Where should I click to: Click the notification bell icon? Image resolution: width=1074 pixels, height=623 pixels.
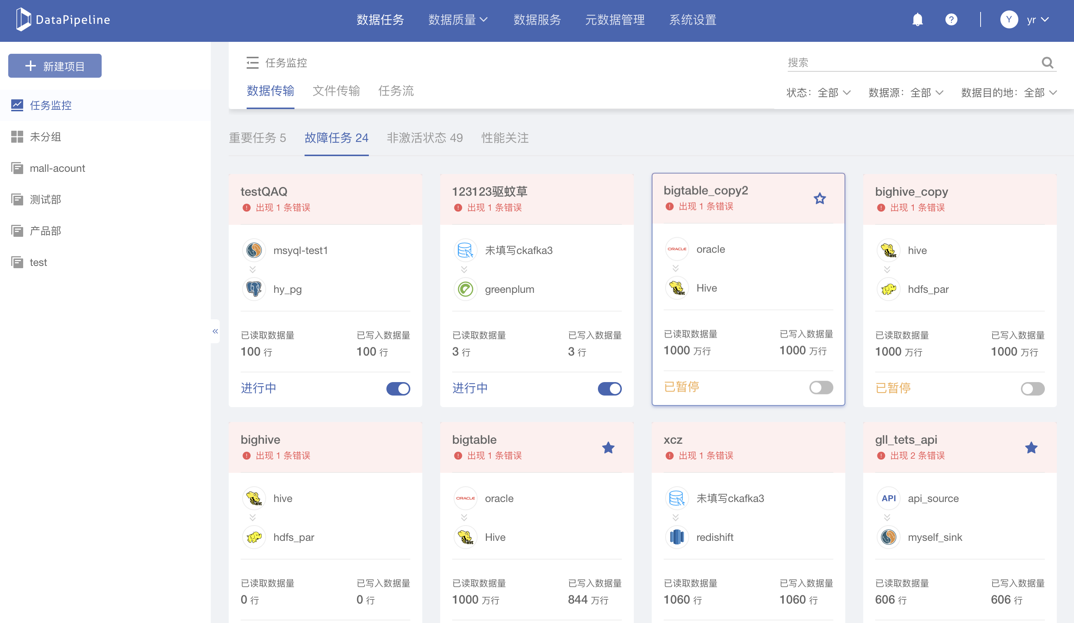click(917, 19)
